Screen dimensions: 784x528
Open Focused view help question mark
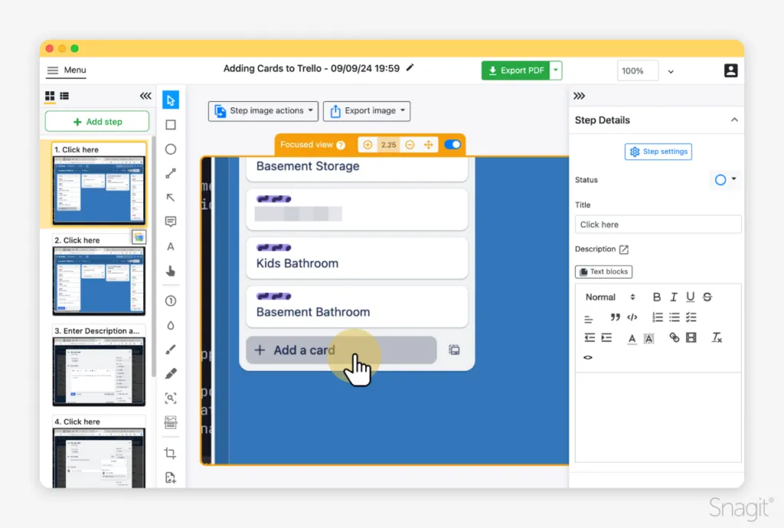(x=341, y=145)
